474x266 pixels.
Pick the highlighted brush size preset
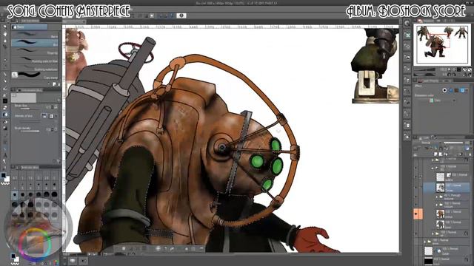tap(15, 195)
